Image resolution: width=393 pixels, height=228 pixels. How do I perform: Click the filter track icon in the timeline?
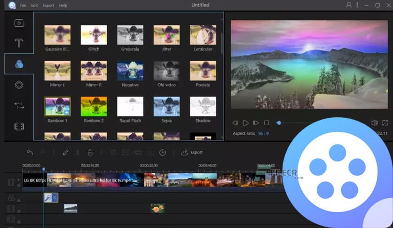click(x=11, y=198)
